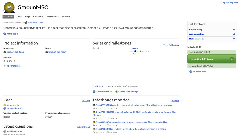Open the trunk series link in description
Screen dimensions: 241x135
[98, 86]
